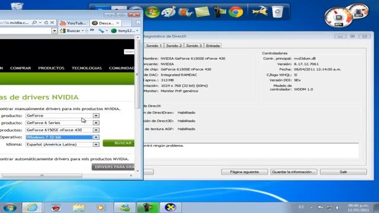This screenshot has width=379, height=213.
Task: Expand the toolbar search box dropdown arrow
Action: (x=54, y=31)
